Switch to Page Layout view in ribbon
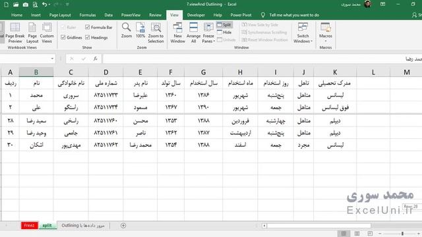 pyautogui.click(x=32, y=33)
